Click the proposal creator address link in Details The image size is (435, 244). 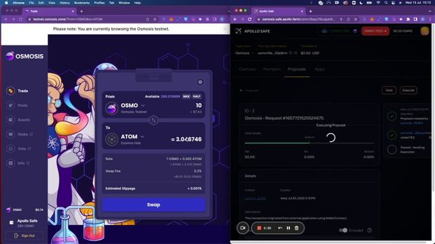tap(256, 199)
